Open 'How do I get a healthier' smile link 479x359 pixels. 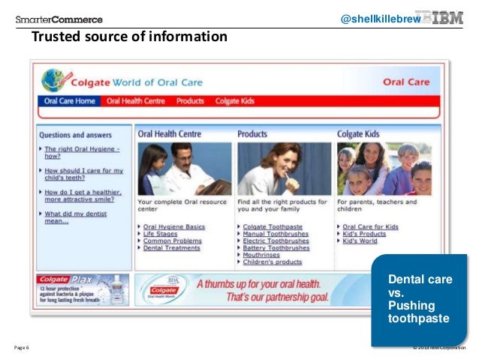(x=83, y=196)
